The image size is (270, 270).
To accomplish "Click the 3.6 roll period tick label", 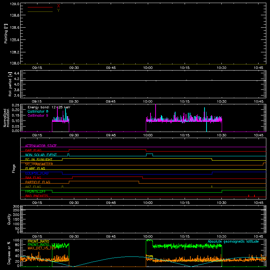I will [x=17, y=95].
